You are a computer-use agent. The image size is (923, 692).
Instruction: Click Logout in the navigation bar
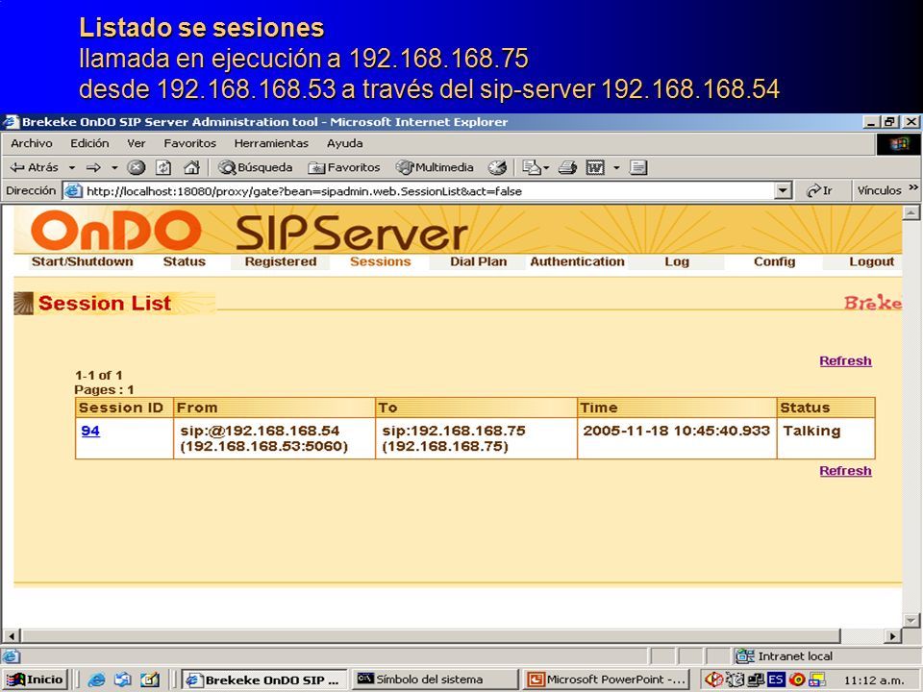(x=871, y=261)
